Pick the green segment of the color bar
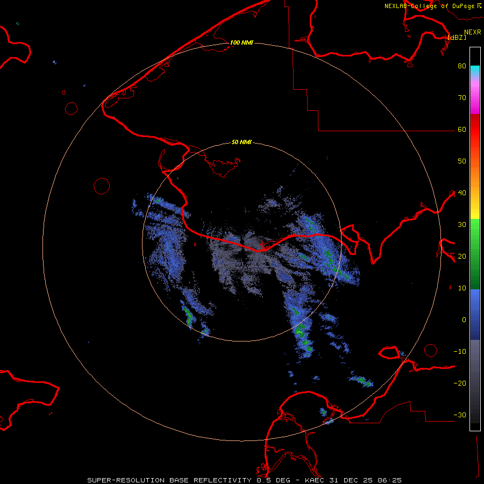Image resolution: width=484 pixels, height=484 pixels. coord(475,254)
